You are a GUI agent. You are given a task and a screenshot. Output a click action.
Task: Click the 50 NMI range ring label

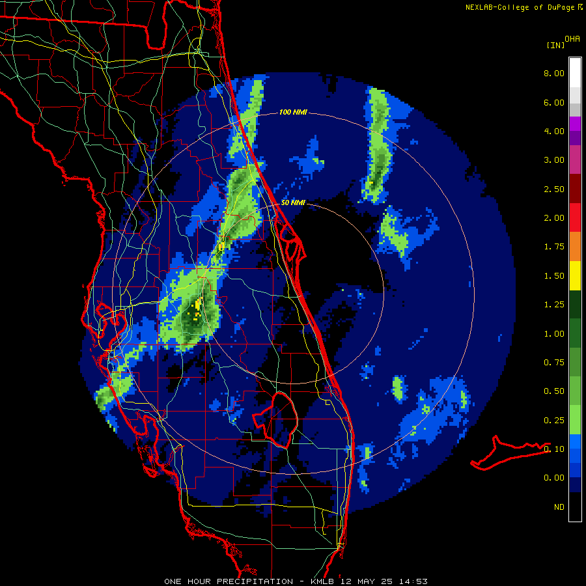[293, 202]
